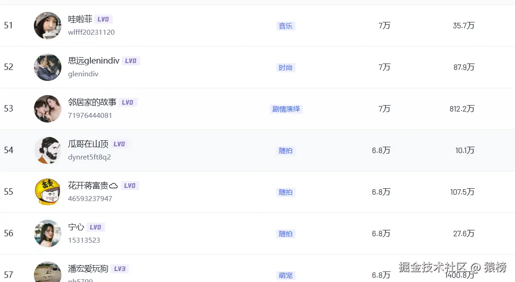Screen dimensions: 515x282
Task: Click the 瓜哥在山顶 username
Action: coord(88,144)
